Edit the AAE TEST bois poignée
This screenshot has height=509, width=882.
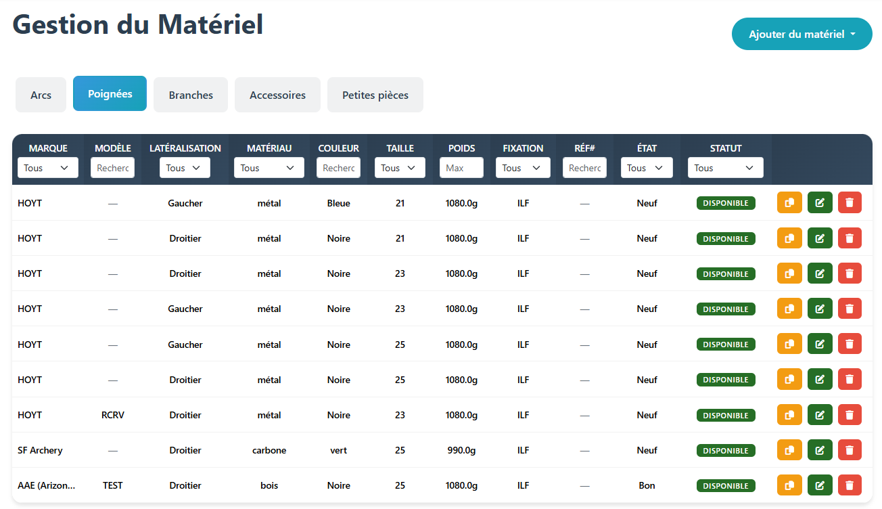click(x=820, y=485)
